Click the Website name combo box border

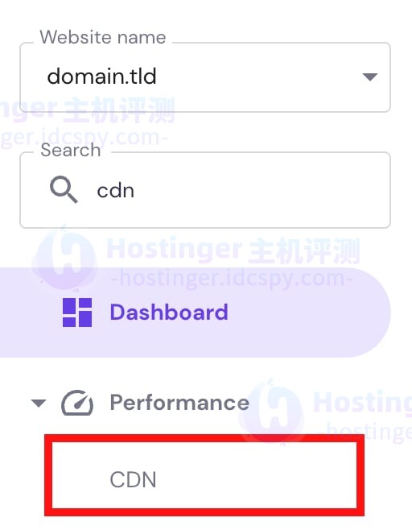coord(205,77)
